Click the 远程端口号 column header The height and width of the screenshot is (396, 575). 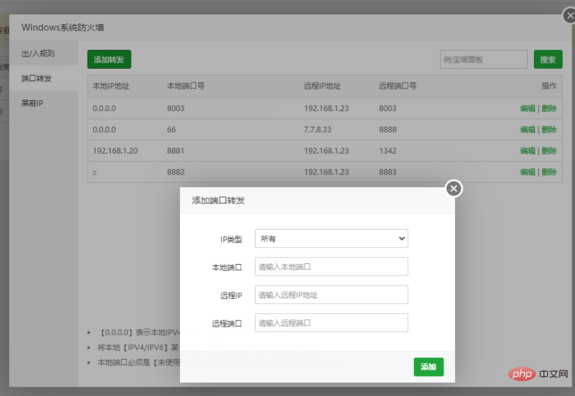pyautogui.click(x=398, y=86)
